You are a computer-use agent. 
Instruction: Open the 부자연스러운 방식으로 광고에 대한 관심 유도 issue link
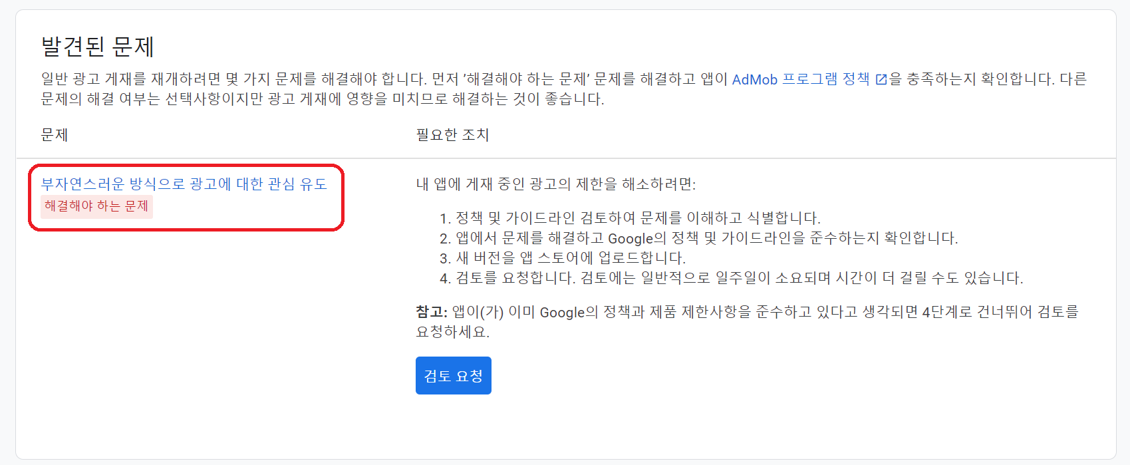point(184,184)
